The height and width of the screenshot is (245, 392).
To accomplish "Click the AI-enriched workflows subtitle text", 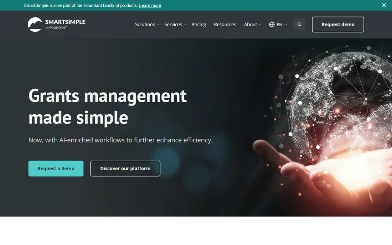I will pos(120,140).
